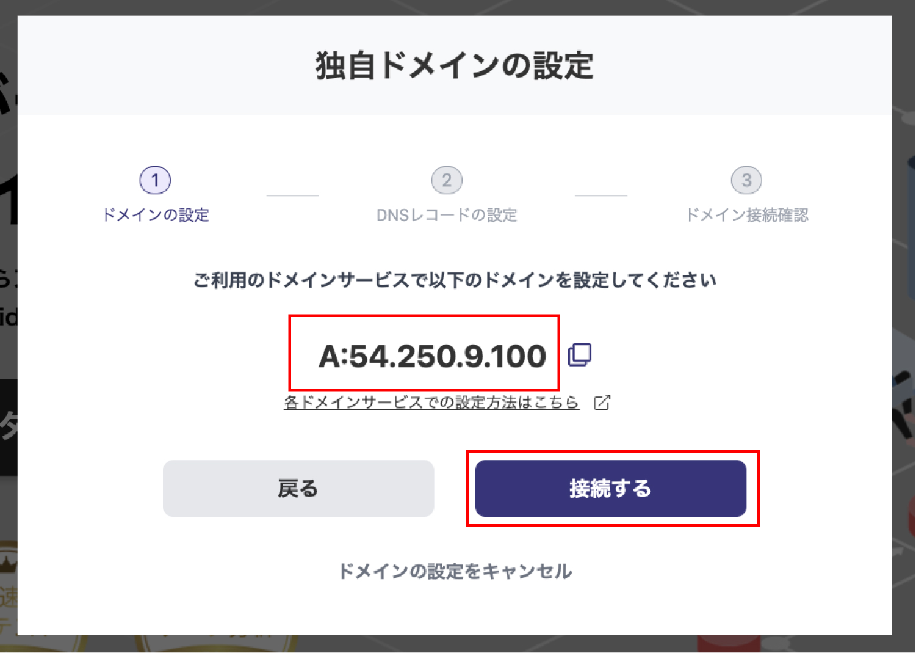The height and width of the screenshot is (653, 916).
Task: Open the 各ドメインサービスでの設定方法はこちら link
Action: pyautogui.click(x=431, y=403)
